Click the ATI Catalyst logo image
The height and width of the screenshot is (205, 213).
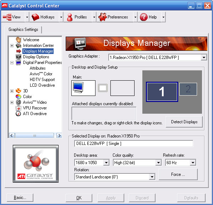point(36,164)
